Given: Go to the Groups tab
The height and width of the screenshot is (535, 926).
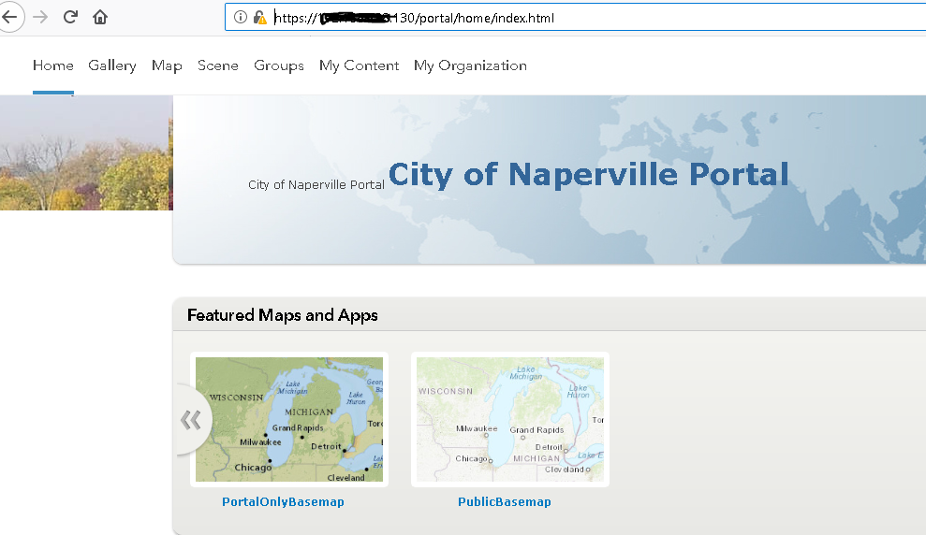Looking at the screenshot, I should [x=279, y=65].
